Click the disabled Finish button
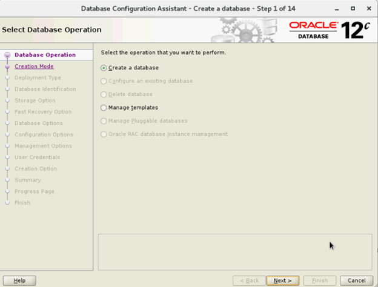This screenshot has height=287, width=378. pos(320,280)
